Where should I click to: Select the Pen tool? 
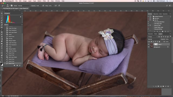point(2,46)
